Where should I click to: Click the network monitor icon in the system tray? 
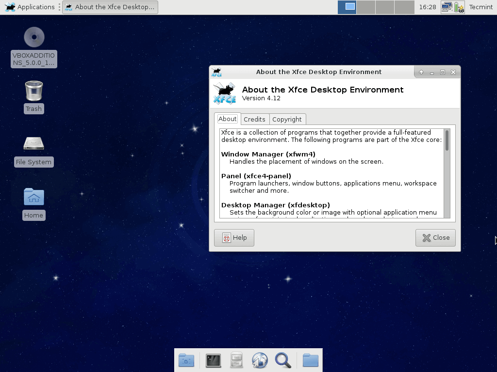[447, 7]
